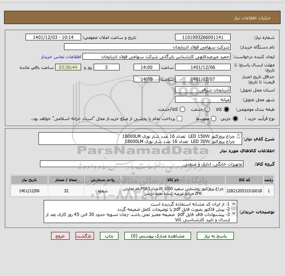
Task: Open the اطلاعات تماس خریدار link
Action: (61, 57)
